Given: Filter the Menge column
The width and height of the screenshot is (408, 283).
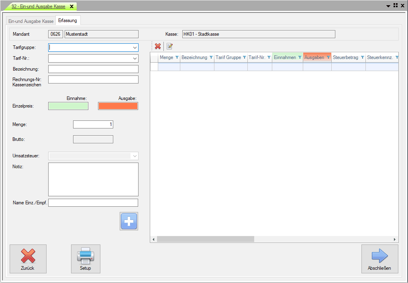Looking at the screenshot, I should (177, 58).
